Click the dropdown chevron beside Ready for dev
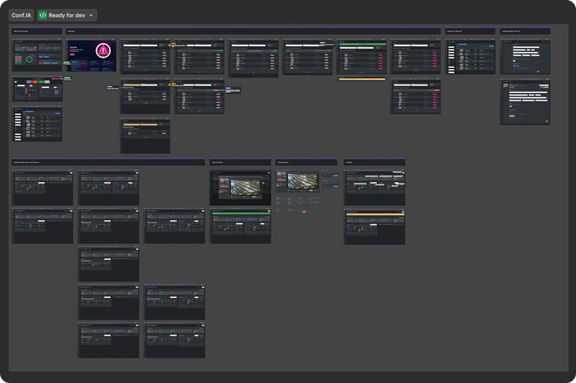 pos(91,15)
